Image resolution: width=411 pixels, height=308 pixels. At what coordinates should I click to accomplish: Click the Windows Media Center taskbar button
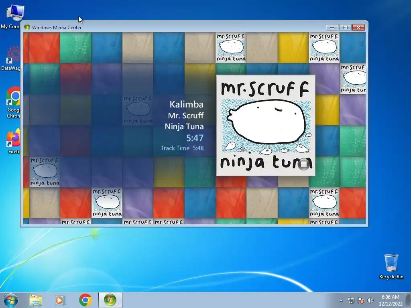pyautogui.click(x=110, y=300)
